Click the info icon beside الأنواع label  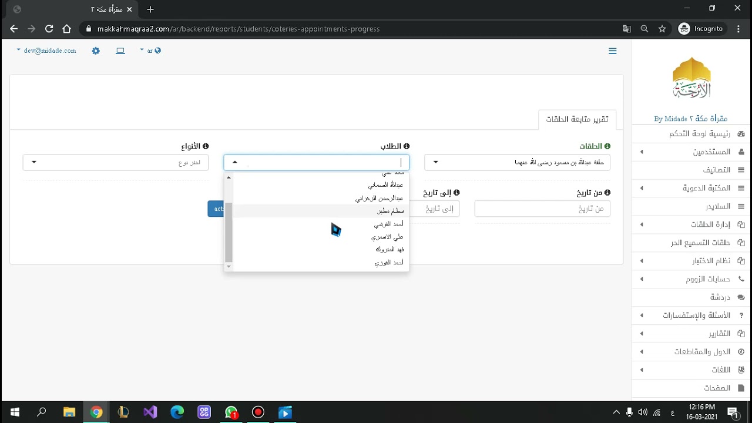pos(206,146)
